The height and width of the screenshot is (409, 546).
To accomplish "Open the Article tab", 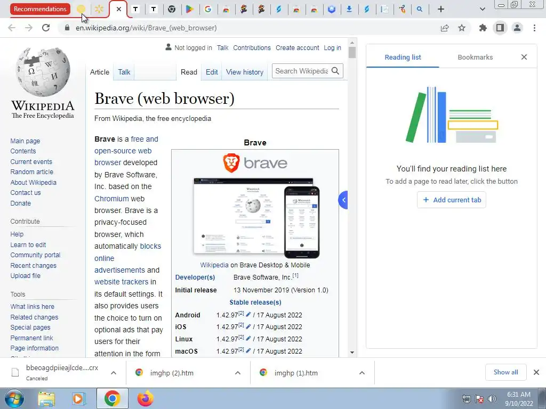I will pyautogui.click(x=100, y=72).
